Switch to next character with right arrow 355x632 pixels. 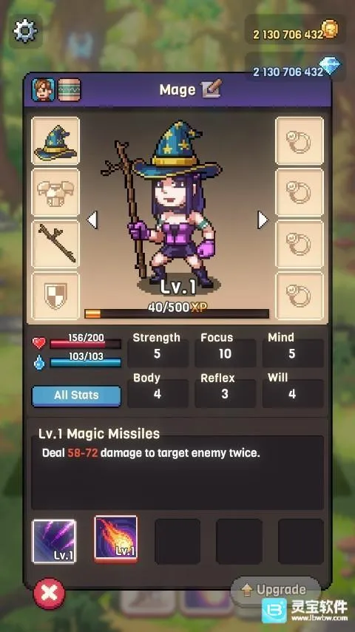coord(263,220)
